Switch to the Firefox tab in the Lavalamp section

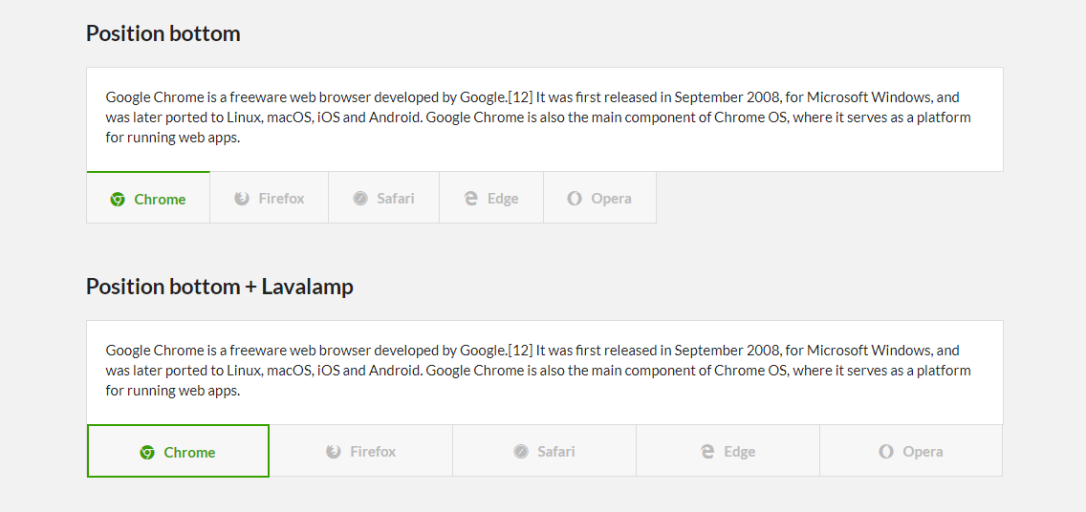[x=361, y=452]
